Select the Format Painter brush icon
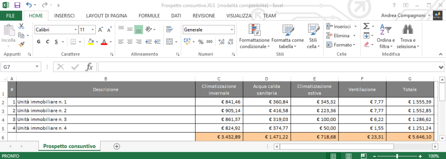 (21, 44)
